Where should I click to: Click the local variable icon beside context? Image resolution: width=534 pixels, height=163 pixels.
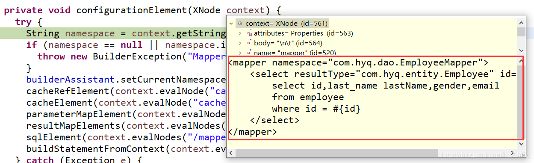click(x=240, y=24)
